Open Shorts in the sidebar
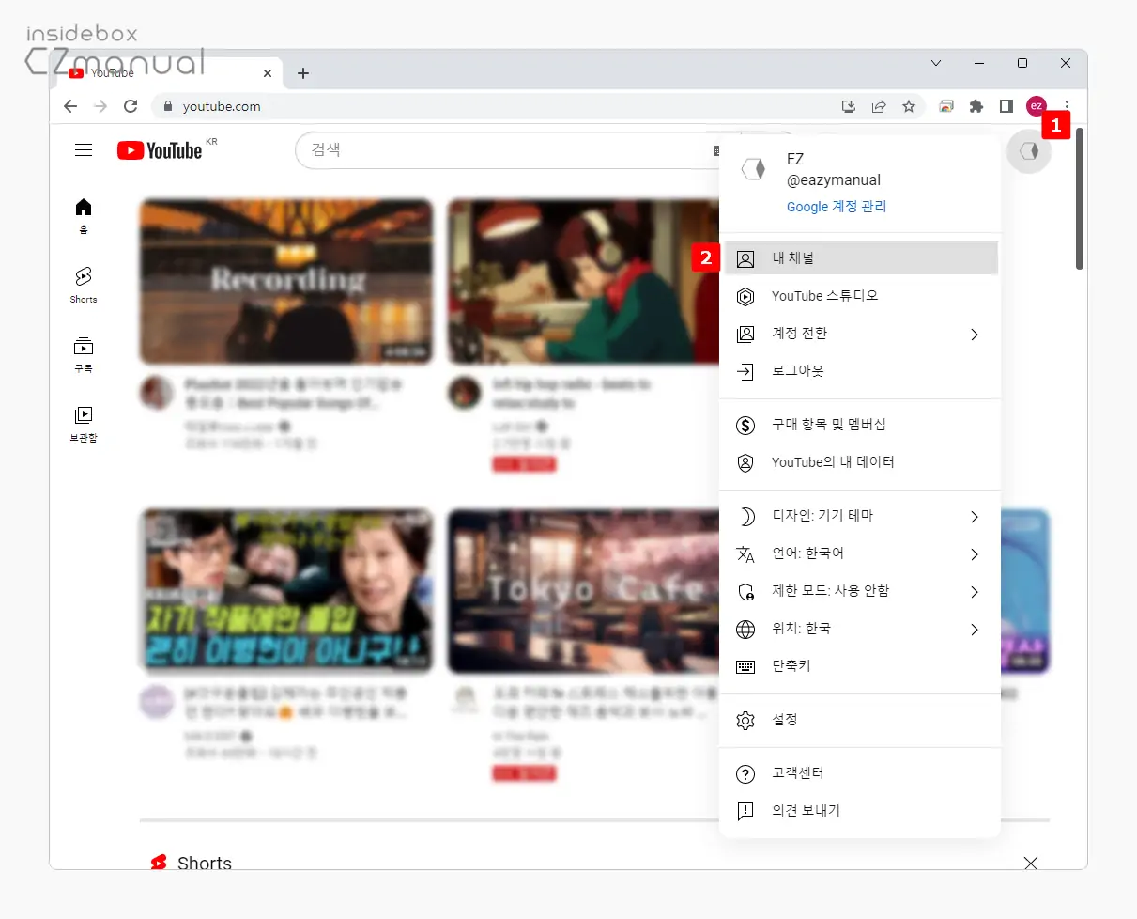Viewport: 1137px width, 919px height. (84, 285)
